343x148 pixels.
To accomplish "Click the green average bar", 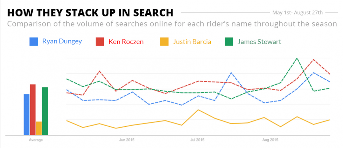I will click(45, 111).
